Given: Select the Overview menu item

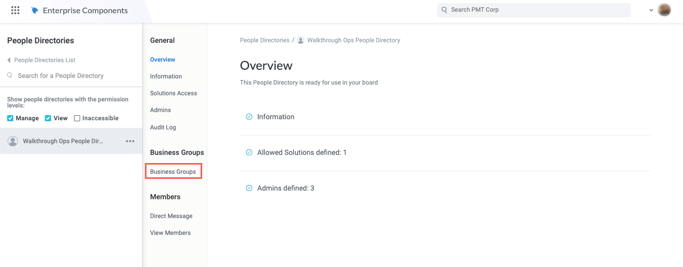Looking at the screenshot, I should tap(162, 60).
